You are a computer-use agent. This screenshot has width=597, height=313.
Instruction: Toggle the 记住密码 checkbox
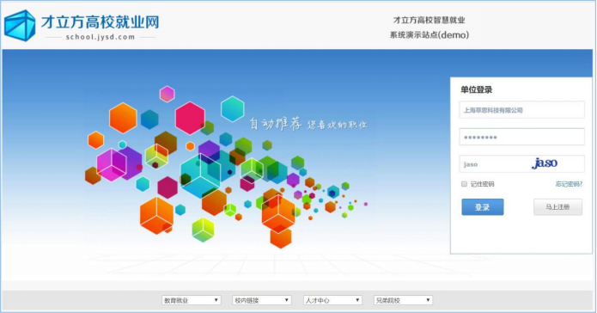pyautogui.click(x=464, y=184)
